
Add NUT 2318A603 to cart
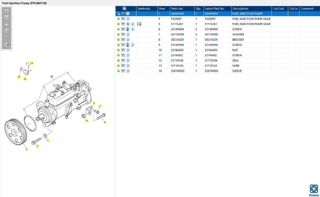click(x=123, y=50)
